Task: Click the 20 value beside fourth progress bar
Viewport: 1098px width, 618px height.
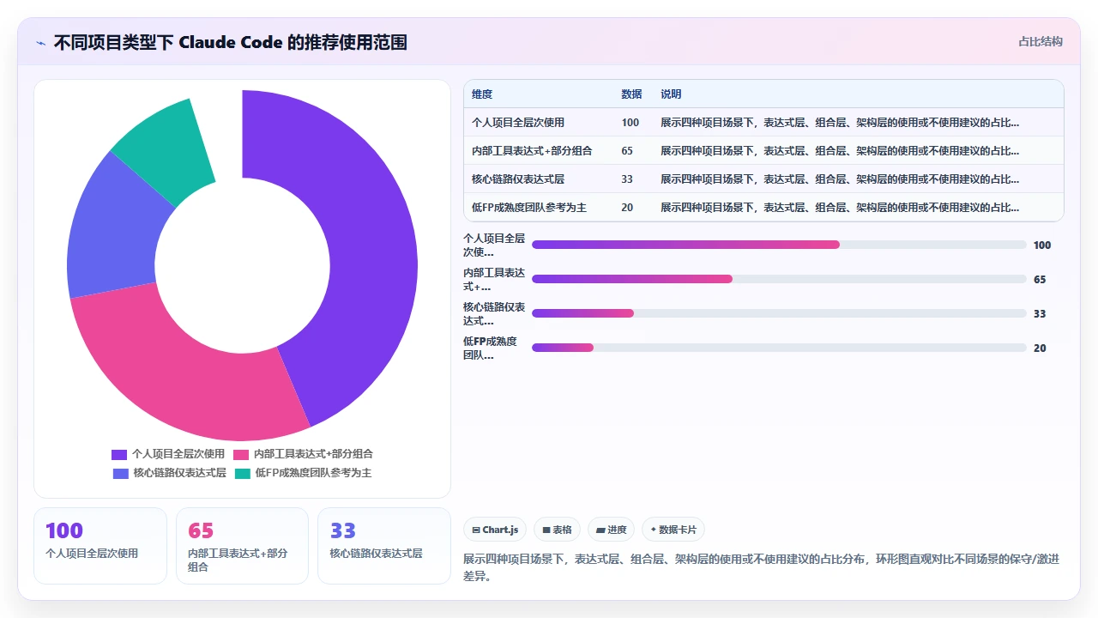Action: point(1040,348)
